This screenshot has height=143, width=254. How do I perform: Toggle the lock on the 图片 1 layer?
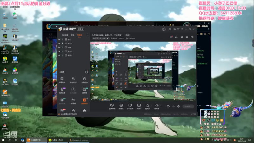(63, 44)
